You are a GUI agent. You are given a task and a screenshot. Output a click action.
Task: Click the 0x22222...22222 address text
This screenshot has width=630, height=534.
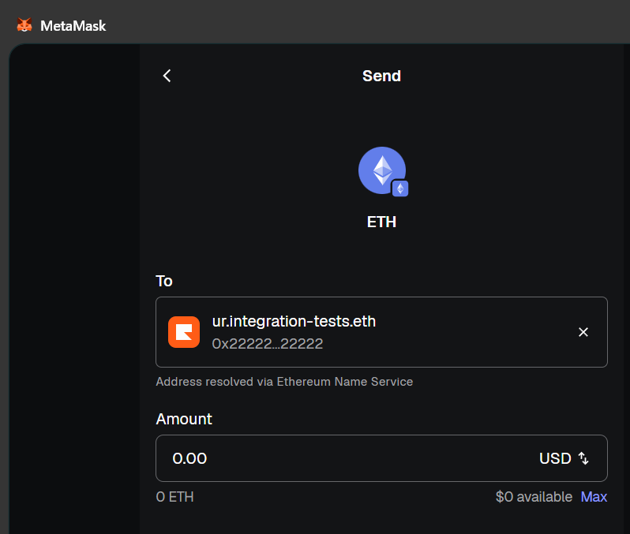268,344
